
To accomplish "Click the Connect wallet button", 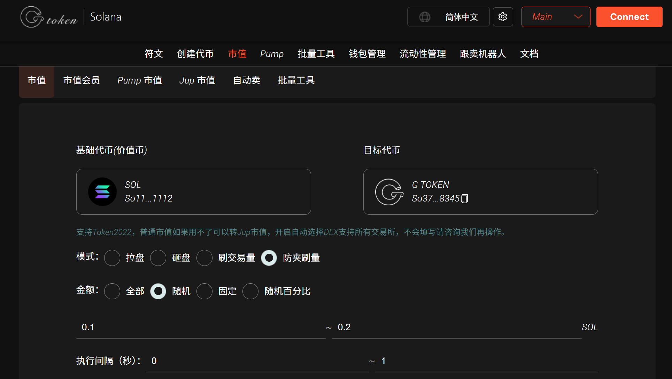I will [x=629, y=17].
